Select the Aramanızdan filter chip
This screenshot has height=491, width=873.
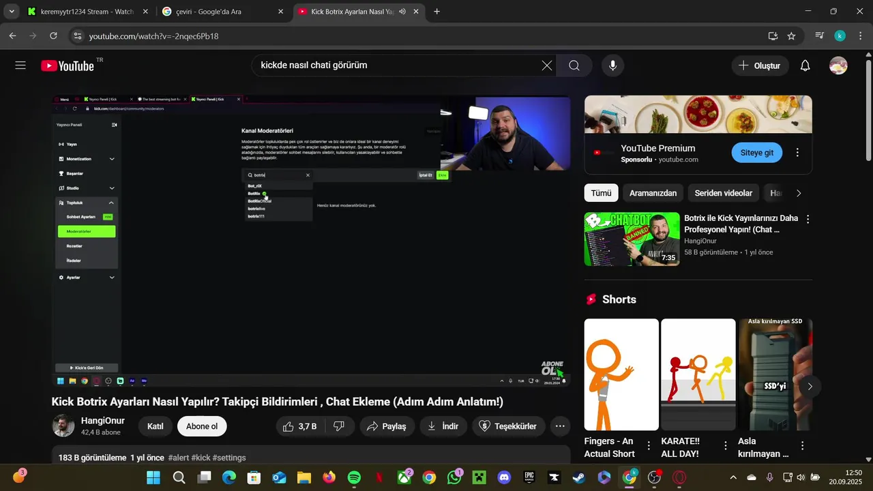tap(653, 193)
